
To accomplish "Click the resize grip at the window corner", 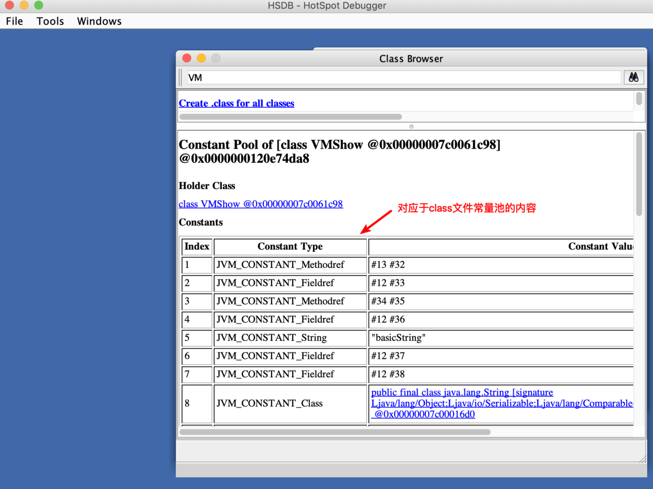I will (x=641, y=458).
